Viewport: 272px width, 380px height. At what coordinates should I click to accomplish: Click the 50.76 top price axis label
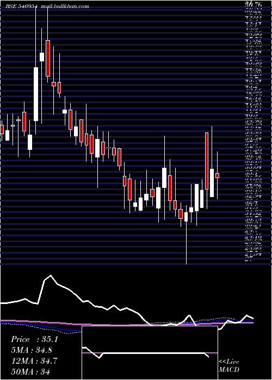[x=253, y=4]
